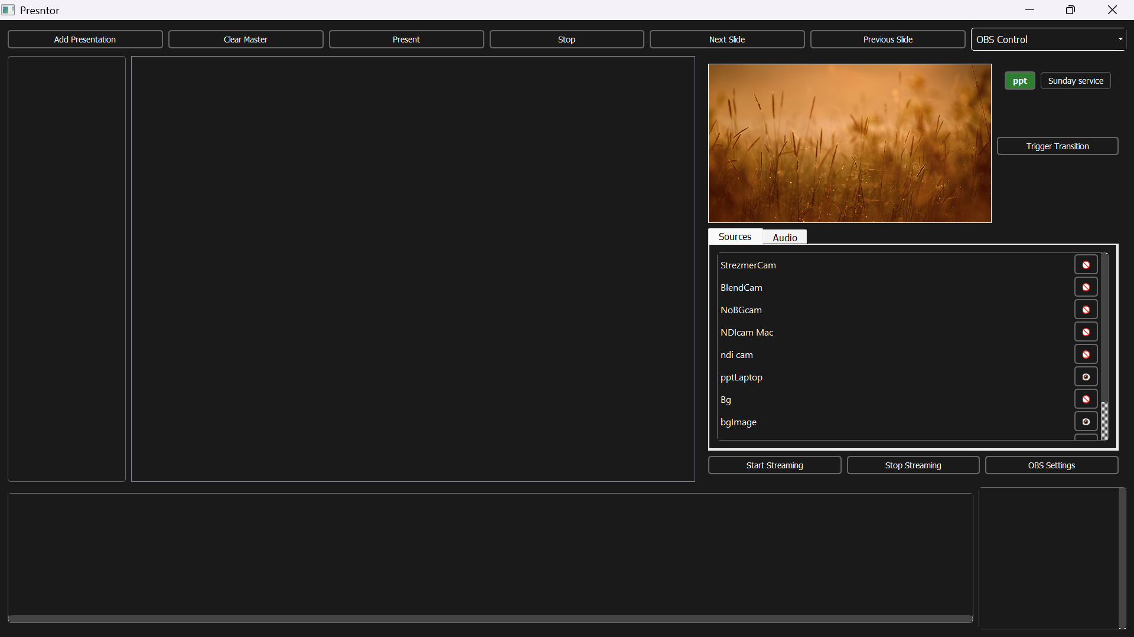Switch to the Audio tab
This screenshot has width=1134, height=637.
coord(784,237)
